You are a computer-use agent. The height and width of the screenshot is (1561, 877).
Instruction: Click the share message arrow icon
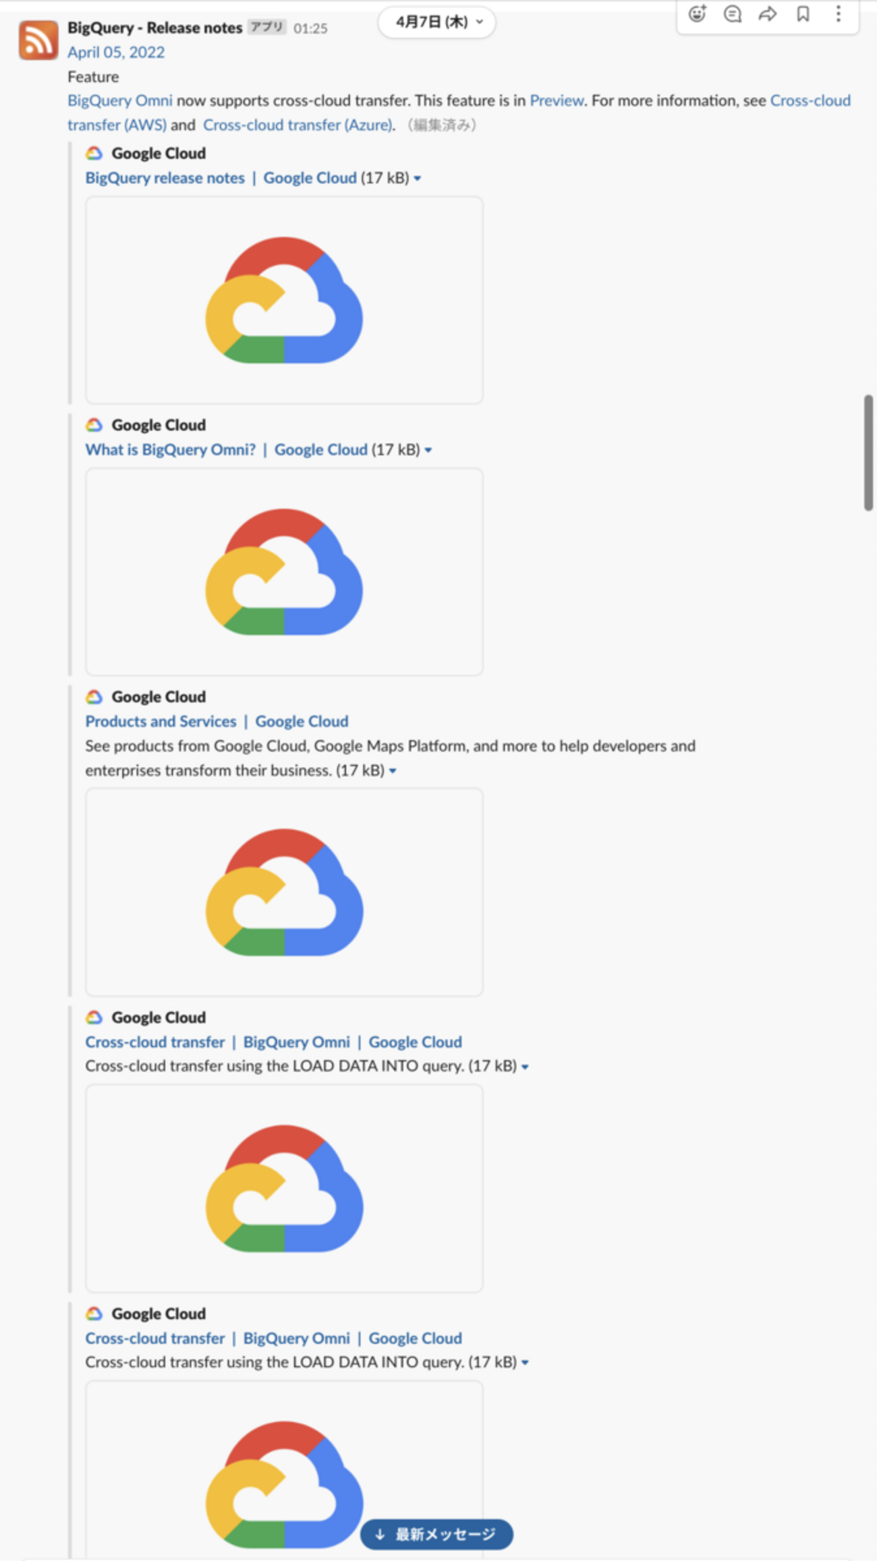click(x=768, y=14)
